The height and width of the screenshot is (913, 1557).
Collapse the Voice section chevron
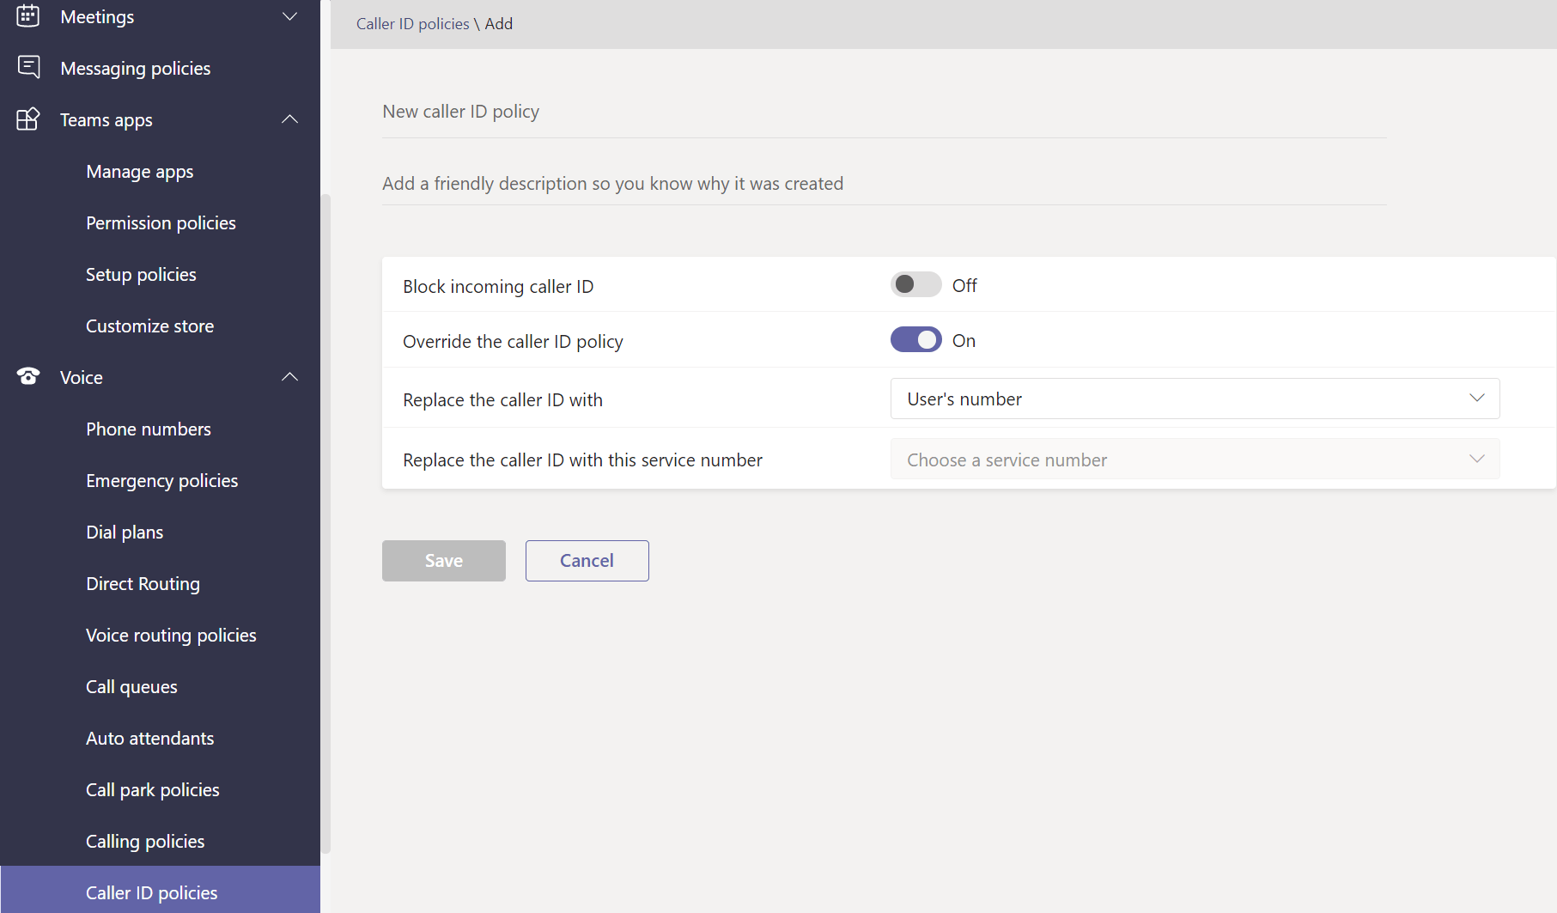point(290,376)
